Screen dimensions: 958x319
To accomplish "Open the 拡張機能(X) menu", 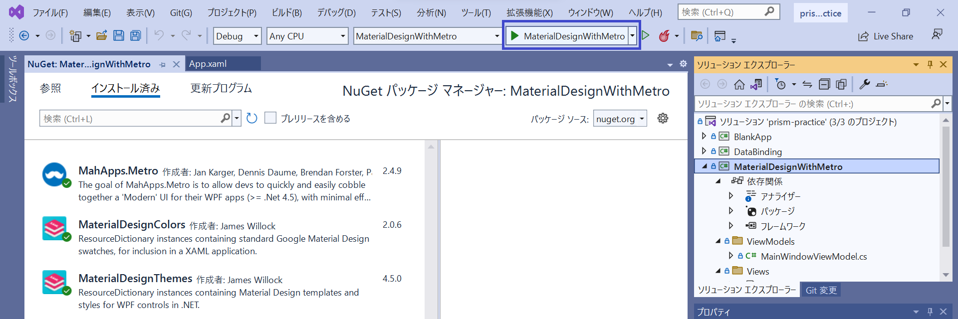I will (x=530, y=12).
